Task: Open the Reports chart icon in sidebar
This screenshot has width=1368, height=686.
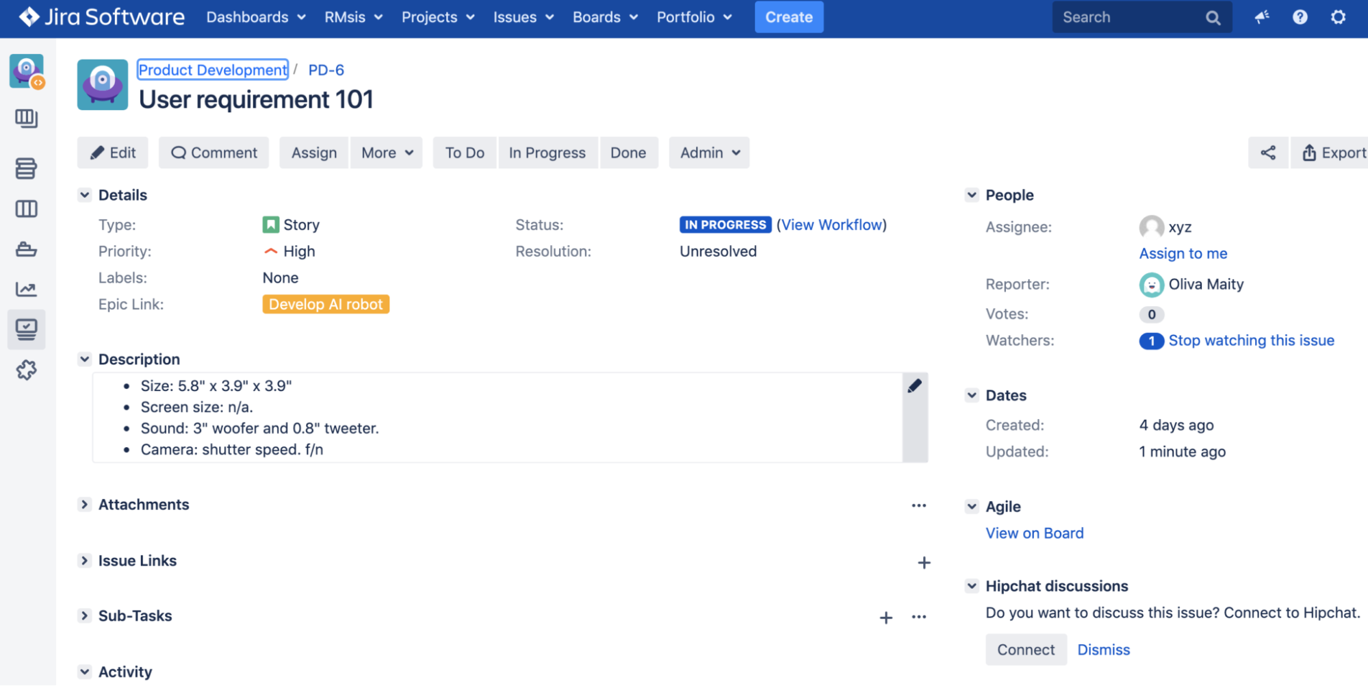Action: tap(26, 289)
